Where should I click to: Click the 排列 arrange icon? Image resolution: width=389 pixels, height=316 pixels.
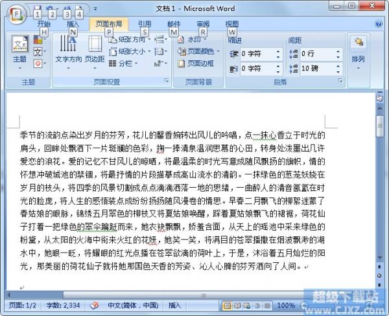(359, 41)
